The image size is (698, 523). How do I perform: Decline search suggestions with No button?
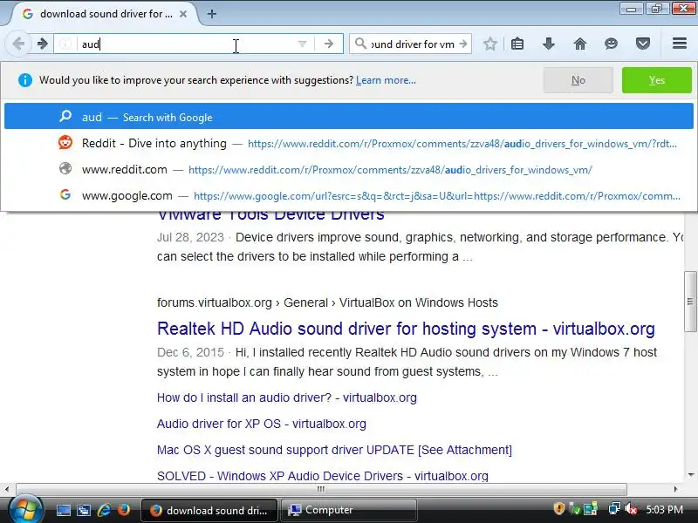pos(578,80)
